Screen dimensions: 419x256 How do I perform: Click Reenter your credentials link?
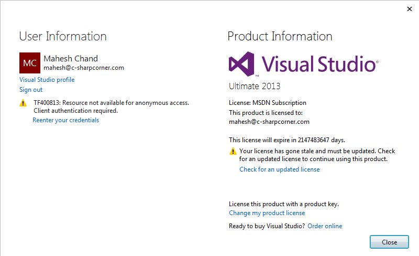coord(66,120)
